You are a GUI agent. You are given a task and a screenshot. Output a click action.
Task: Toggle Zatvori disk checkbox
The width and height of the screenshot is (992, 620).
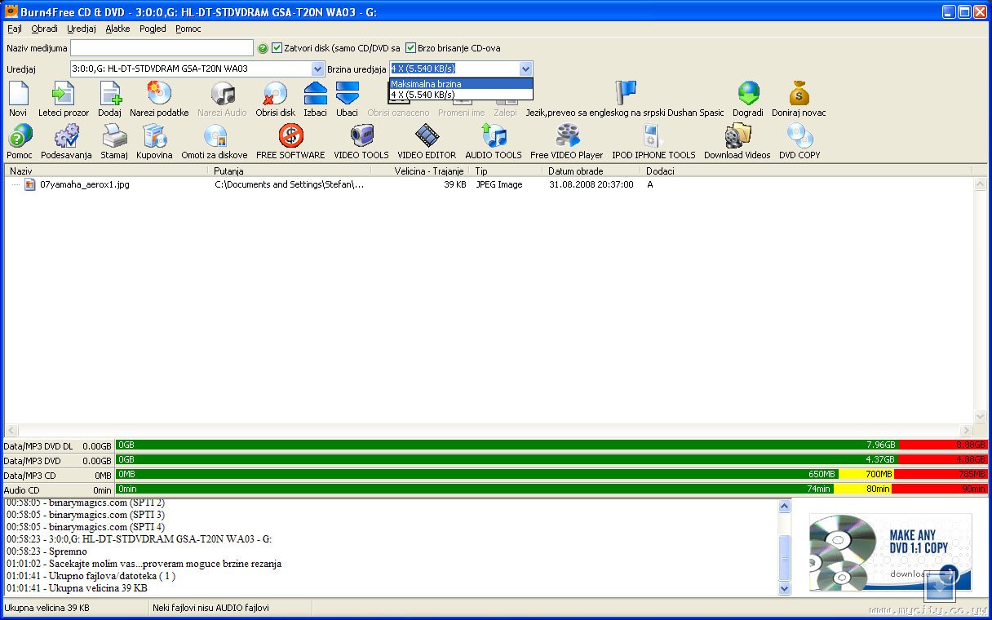coord(277,48)
